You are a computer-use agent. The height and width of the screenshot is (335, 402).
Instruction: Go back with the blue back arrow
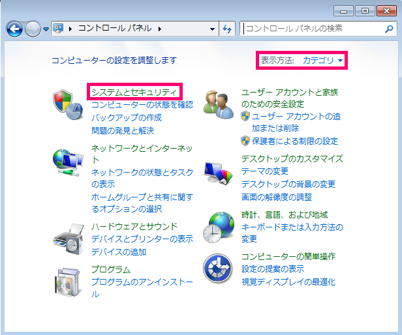coord(14,29)
